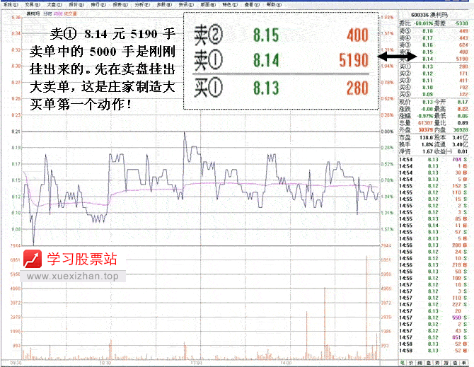Click the 净资 1.67 value
Screen dimensions: 474x367
pos(428,151)
